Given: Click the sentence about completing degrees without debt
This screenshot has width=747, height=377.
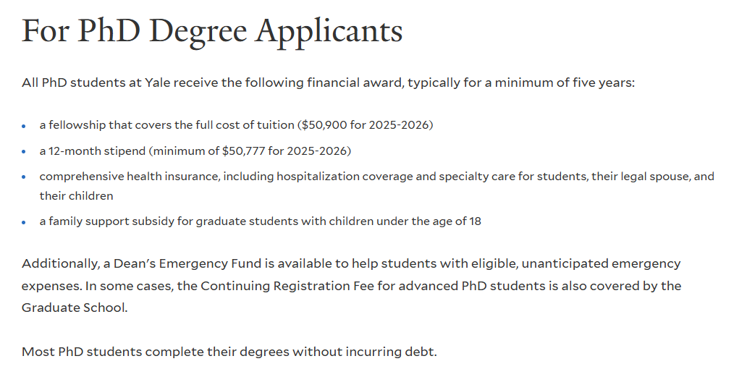Looking at the screenshot, I should pos(229,352).
